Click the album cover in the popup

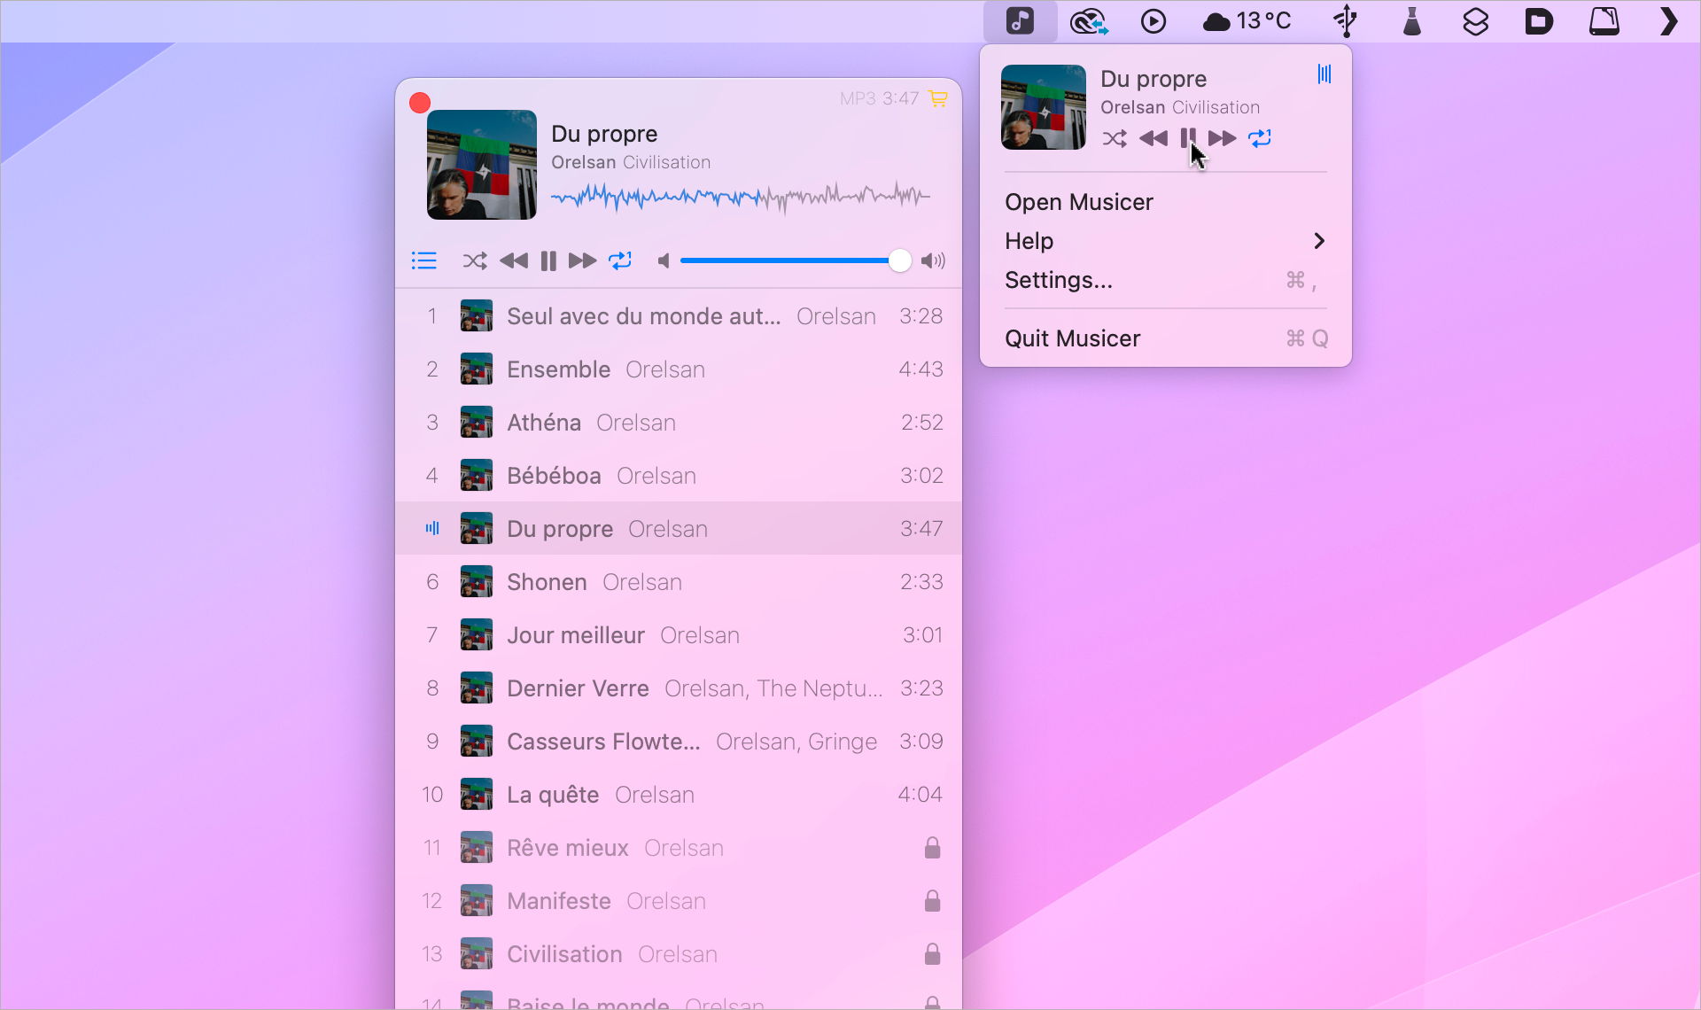tap(1044, 107)
